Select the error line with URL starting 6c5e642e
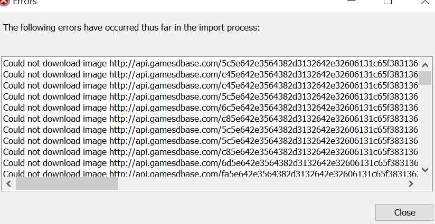The height and width of the screenshot is (224, 435). point(210,108)
